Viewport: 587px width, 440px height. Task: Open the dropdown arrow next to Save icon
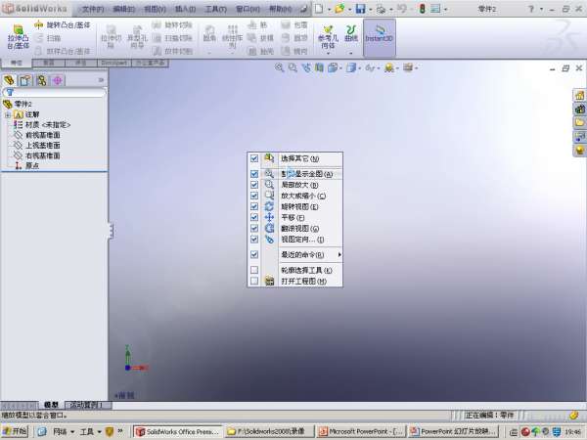[370, 9]
